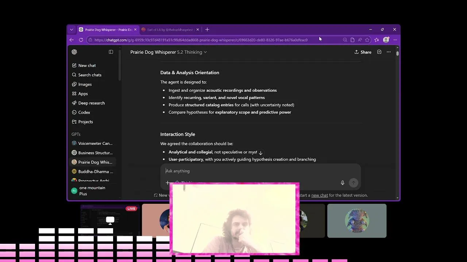The width and height of the screenshot is (467, 262).
Task: Click the zoom magnifier icon in the address bar
Action: 345,40
